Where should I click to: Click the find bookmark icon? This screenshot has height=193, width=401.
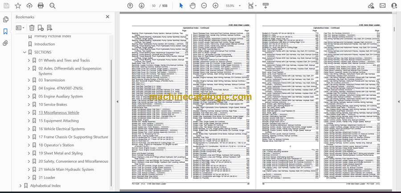[x=49, y=28]
